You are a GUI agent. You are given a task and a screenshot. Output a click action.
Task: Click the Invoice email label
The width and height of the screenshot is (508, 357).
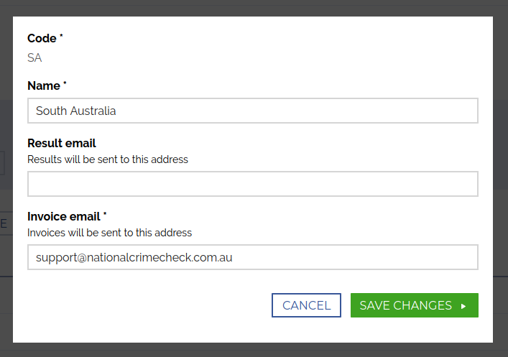point(64,216)
